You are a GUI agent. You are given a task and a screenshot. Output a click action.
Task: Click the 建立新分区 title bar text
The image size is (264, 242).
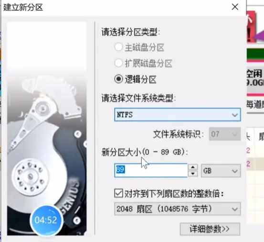coord(23,8)
